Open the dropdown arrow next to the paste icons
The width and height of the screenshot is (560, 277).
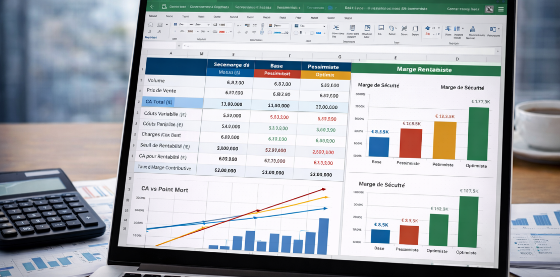(x=167, y=25)
